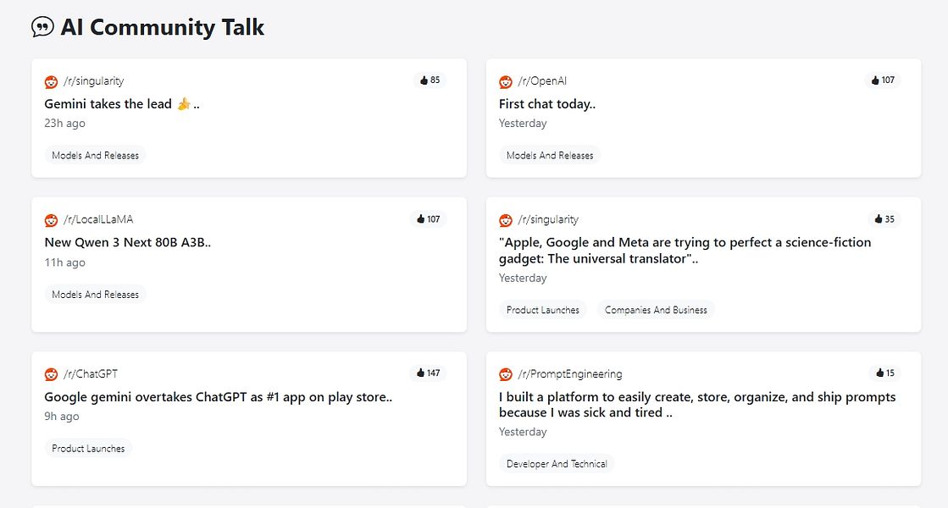Go to the /r/LocalLLaMA subreddit label
The image size is (948, 508).
[x=98, y=220]
